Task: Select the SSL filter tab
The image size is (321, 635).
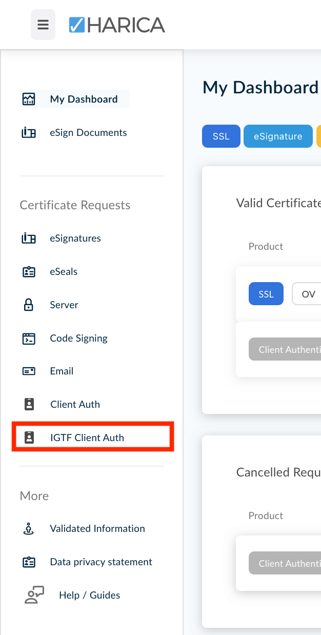Action: 221,136
